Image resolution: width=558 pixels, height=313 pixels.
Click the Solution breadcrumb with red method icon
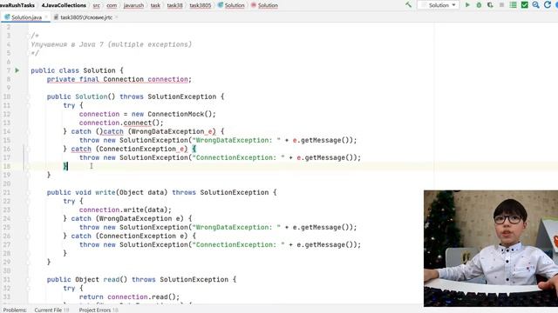[264, 5]
